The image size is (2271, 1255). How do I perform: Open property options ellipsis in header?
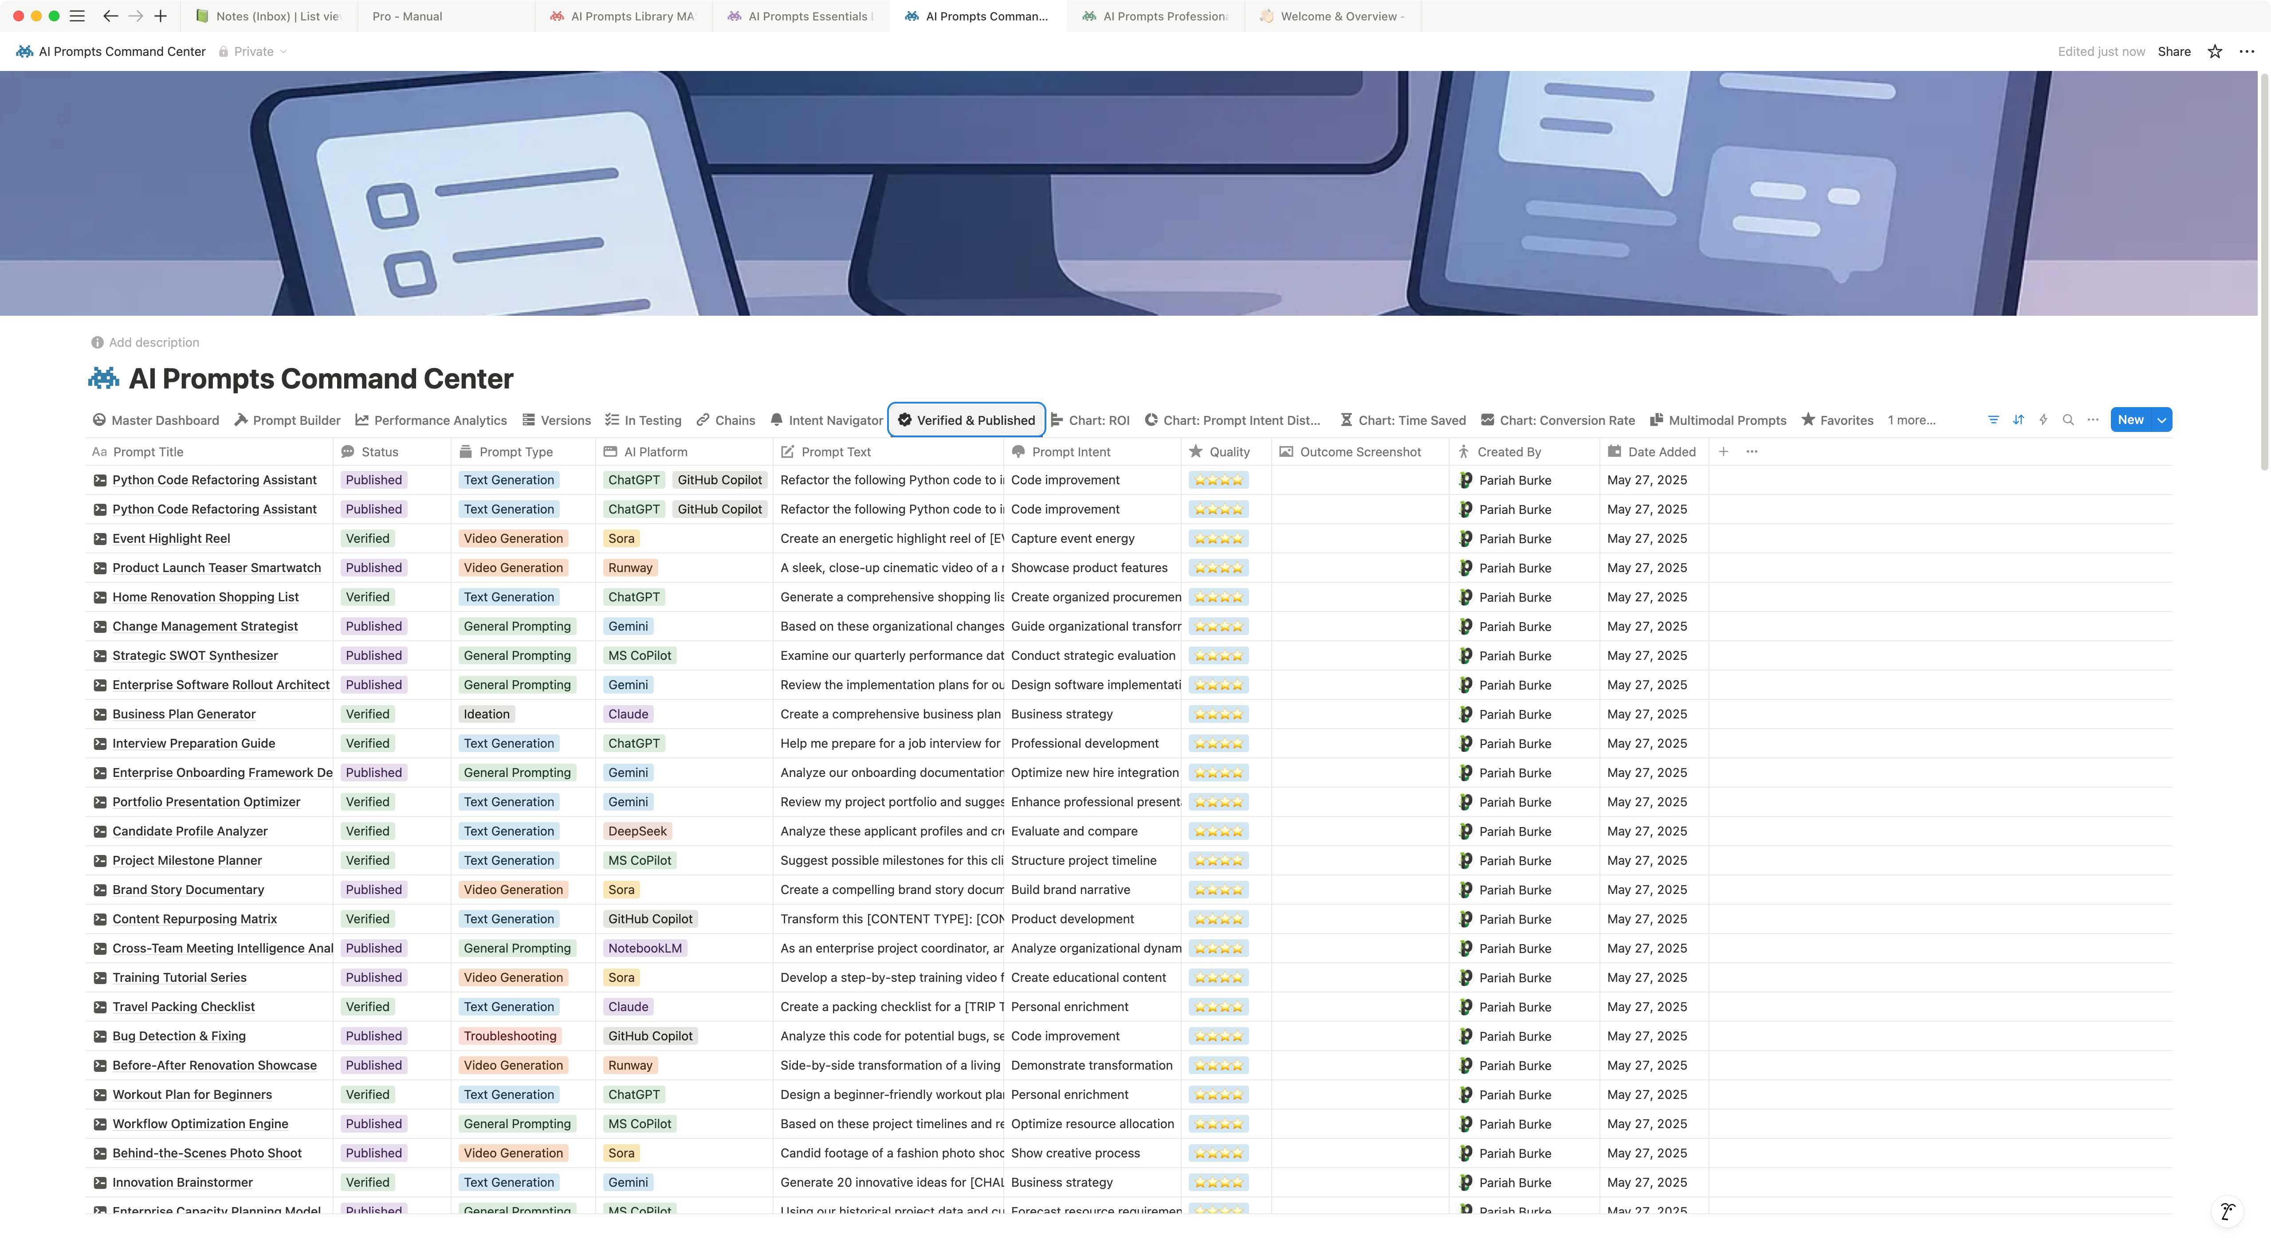point(1752,451)
